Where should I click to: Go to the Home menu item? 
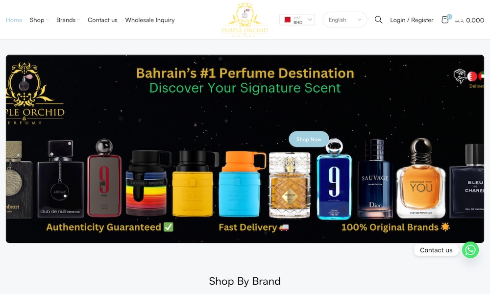point(14,20)
